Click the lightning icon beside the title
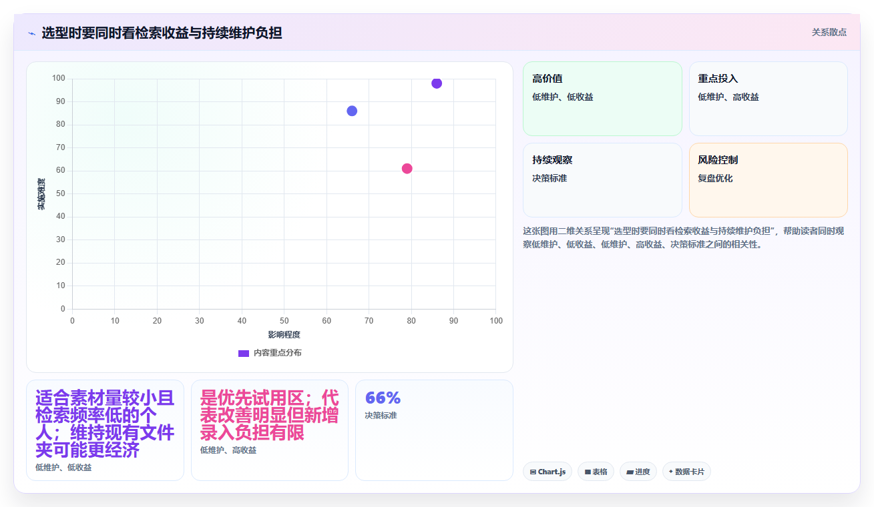 [31, 33]
